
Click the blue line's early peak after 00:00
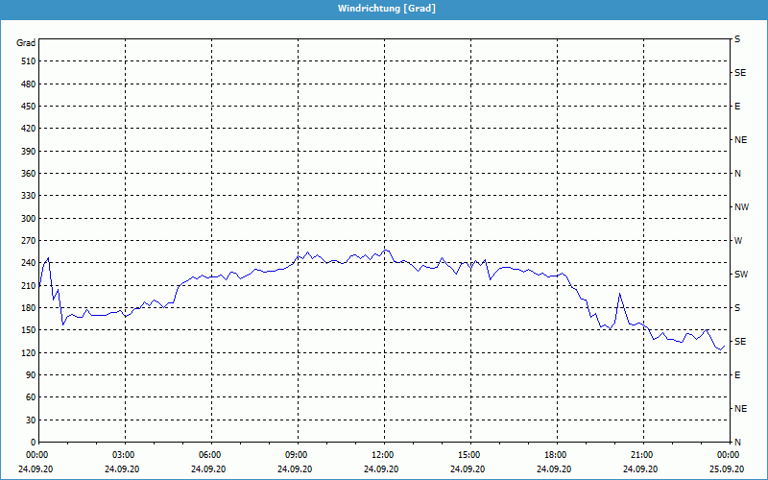pyautogui.click(x=48, y=258)
